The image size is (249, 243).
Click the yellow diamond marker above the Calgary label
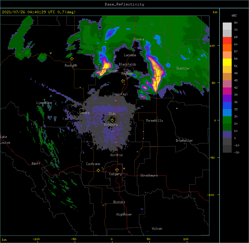tap(117, 170)
